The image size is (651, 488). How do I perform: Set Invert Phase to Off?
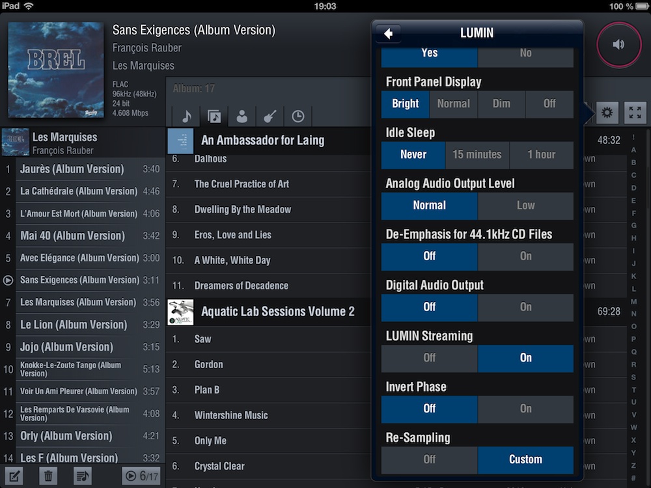[429, 409]
